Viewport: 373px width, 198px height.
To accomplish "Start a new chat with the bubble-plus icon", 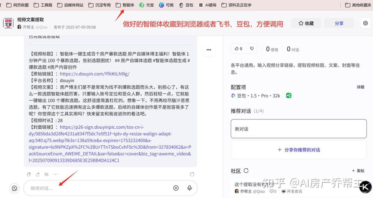I will coord(15,188).
